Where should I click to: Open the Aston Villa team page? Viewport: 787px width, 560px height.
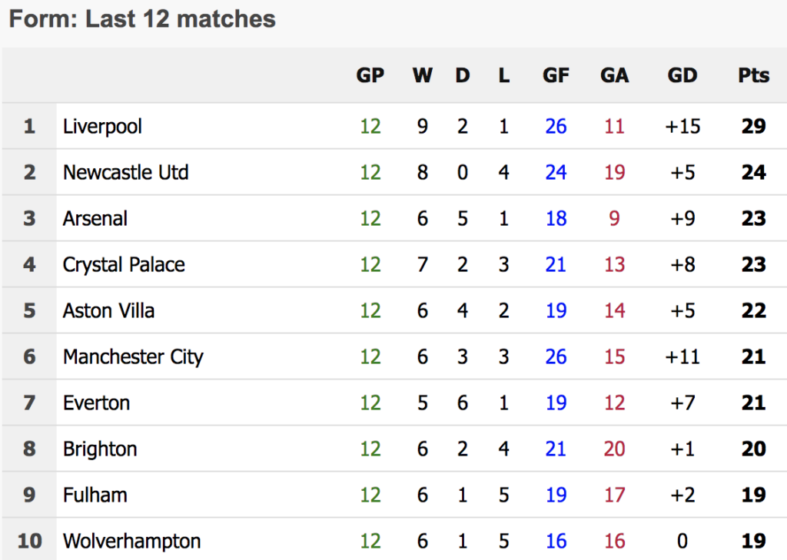pos(108,310)
